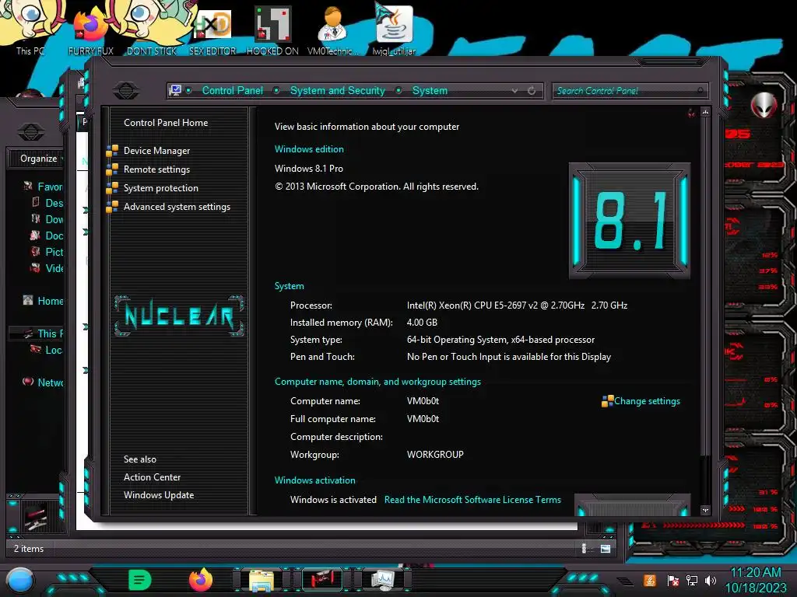Select the System breadcrumb
Viewport: 797px width, 597px height.
click(x=430, y=90)
